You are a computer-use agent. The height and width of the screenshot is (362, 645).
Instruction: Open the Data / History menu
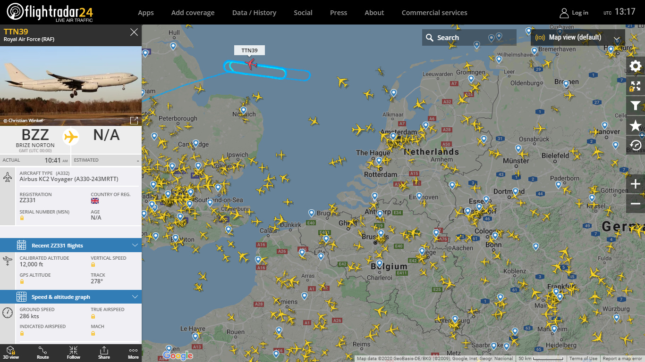click(254, 13)
